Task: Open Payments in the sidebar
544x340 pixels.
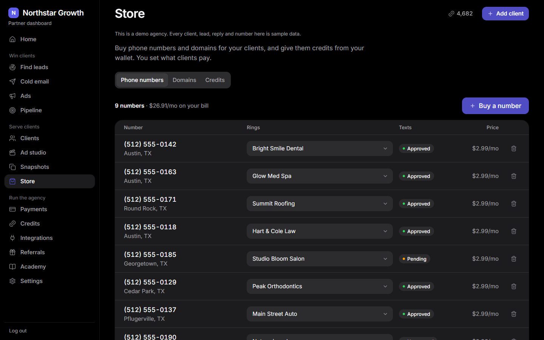Action: pyautogui.click(x=49, y=209)
